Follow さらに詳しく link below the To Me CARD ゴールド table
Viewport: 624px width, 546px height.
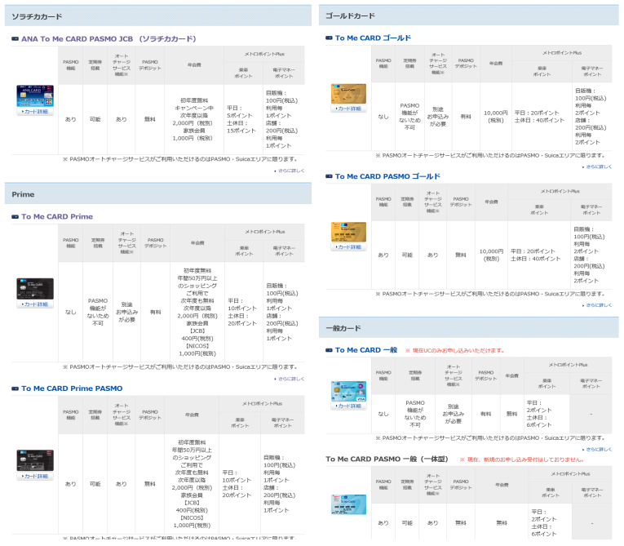pyautogui.click(x=597, y=166)
